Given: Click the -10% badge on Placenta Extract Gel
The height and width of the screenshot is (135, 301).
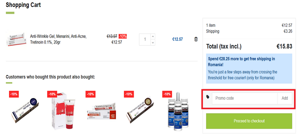Looking at the screenshot, I should [90, 94].
